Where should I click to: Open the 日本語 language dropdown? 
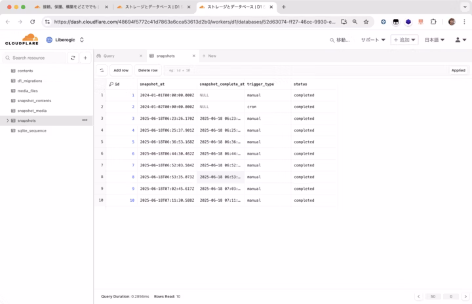click(434, 40)
